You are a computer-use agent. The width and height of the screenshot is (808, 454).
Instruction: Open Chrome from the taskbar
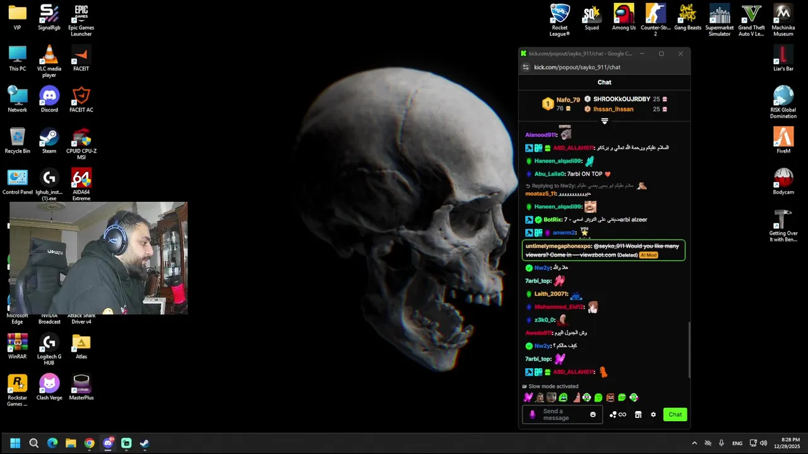pos(89,443)
